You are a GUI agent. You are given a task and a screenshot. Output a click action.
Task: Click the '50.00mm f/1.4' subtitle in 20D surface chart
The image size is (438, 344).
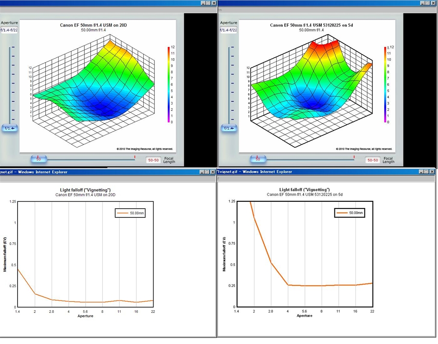click(x=93, y=30)
